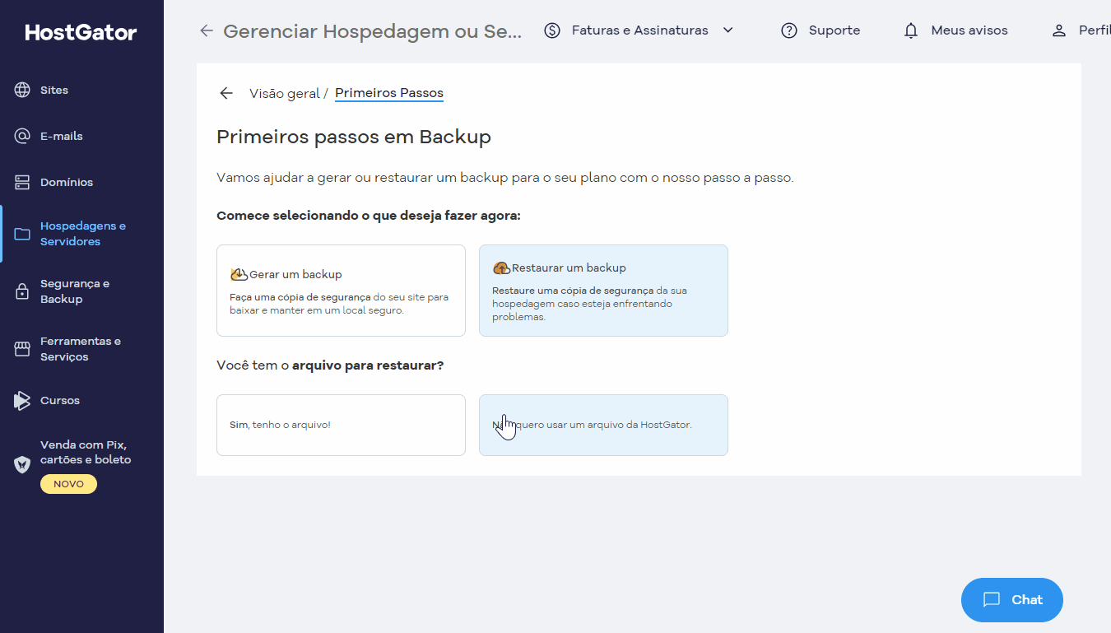Select the Restaurar um backup card
The width and height of the screenshot is (1111, 633).
603,291
